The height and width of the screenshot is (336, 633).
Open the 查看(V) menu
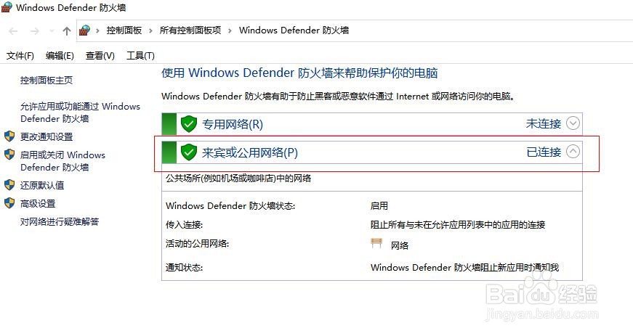pyautogui.click(x=100, y=56)
